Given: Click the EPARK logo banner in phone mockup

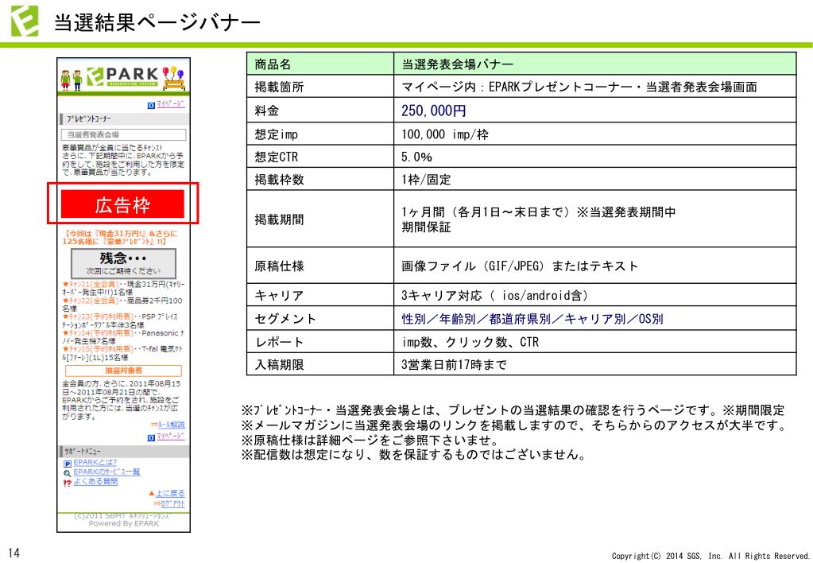Looking at the screenshot, I should (123, 77).
